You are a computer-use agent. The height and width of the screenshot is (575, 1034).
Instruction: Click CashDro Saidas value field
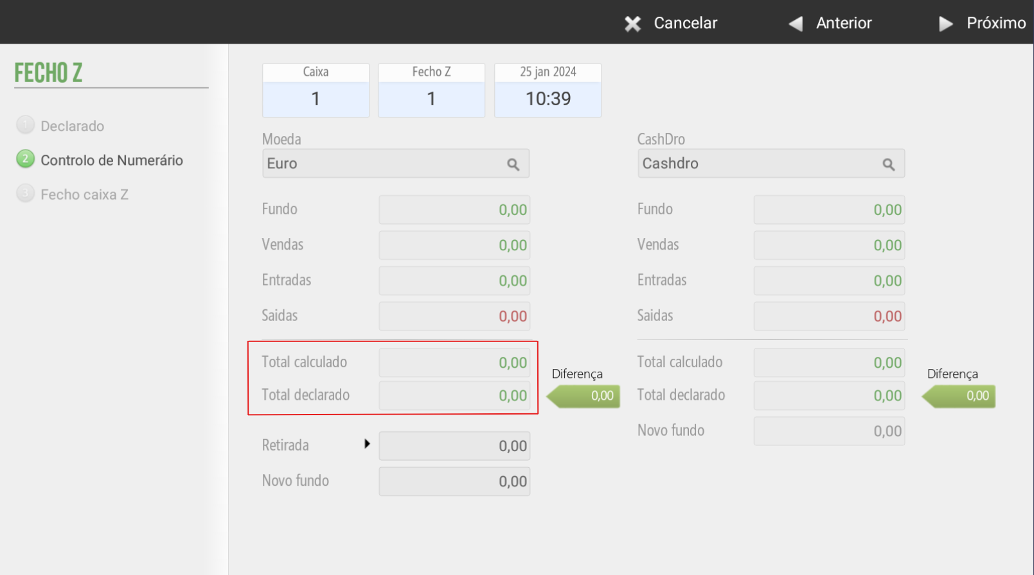pyautogui.click(x=830, y=316)
